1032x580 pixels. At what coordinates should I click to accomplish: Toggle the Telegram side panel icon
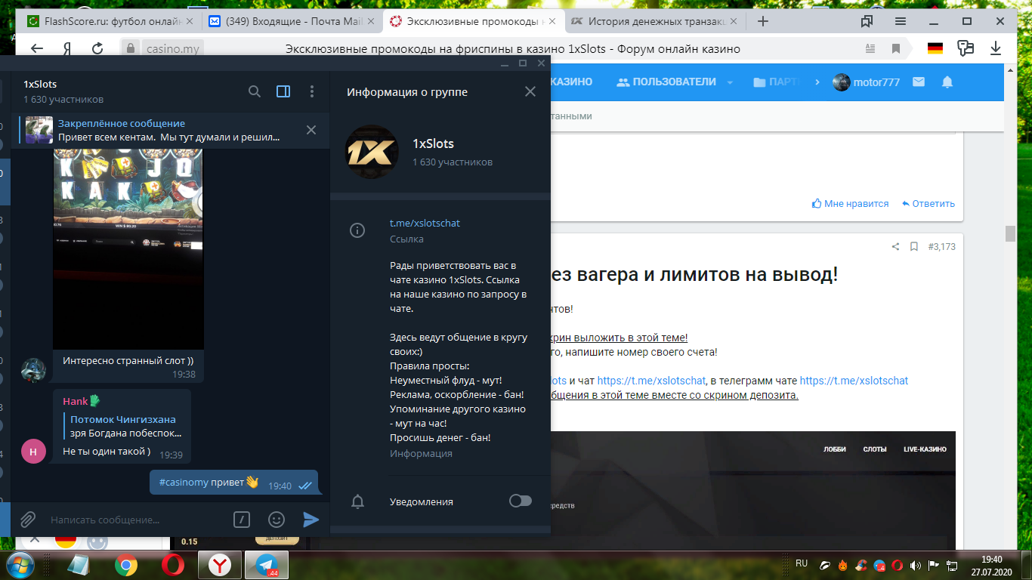pos(283,91)
